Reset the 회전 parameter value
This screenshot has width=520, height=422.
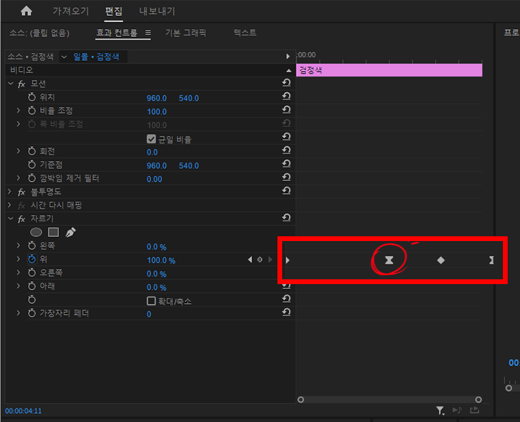tap(286, 152)
